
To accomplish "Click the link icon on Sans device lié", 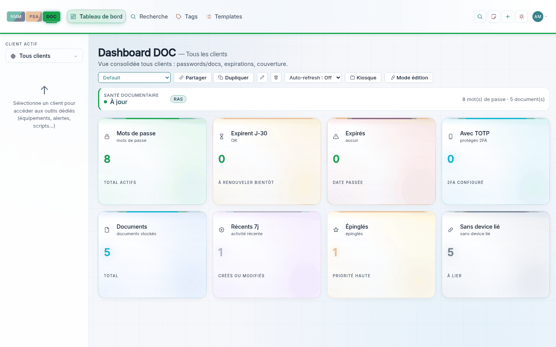I will pos(451,230).
